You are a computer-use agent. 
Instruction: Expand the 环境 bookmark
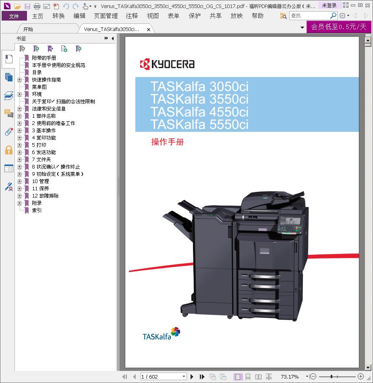(19, 94)
